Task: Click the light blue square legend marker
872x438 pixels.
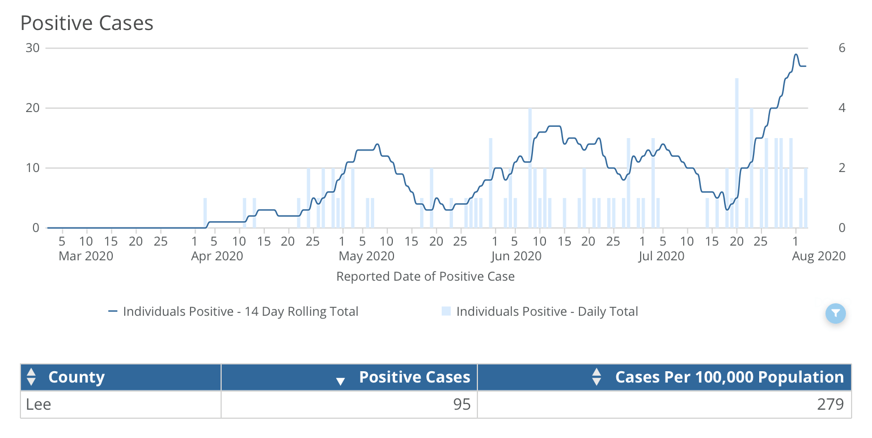Action: 446,311
